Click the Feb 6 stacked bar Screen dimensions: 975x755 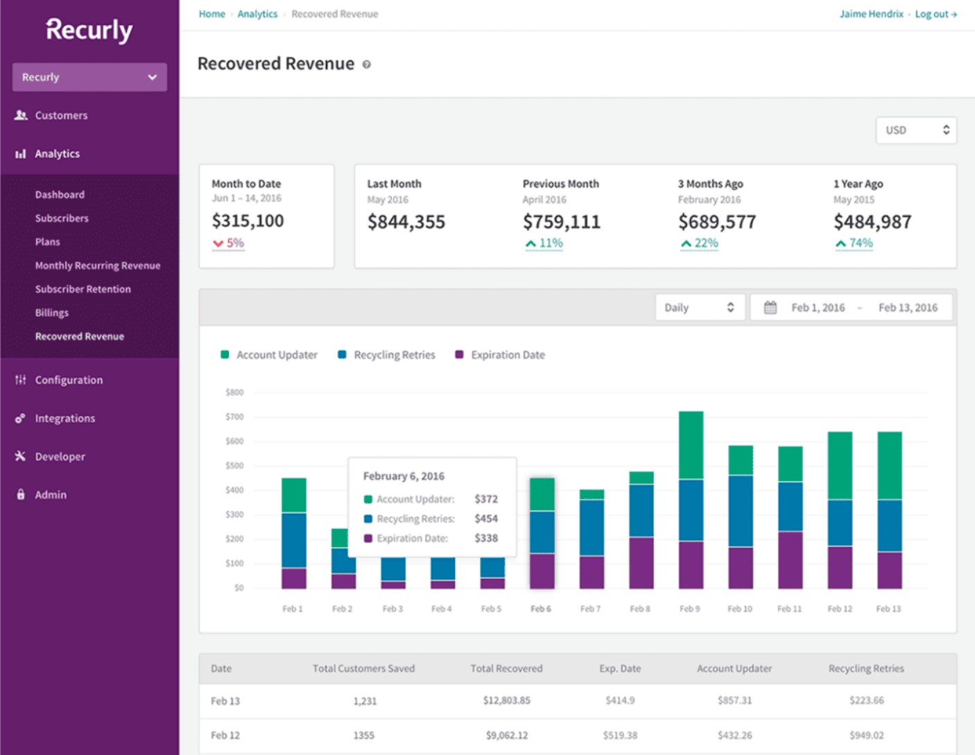[542, 533]
